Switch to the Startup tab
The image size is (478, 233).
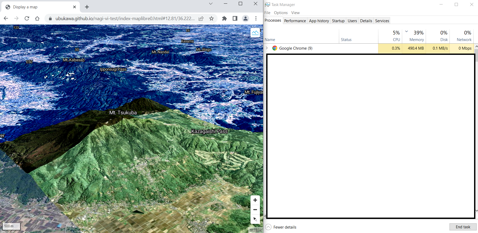click(338, 21)
